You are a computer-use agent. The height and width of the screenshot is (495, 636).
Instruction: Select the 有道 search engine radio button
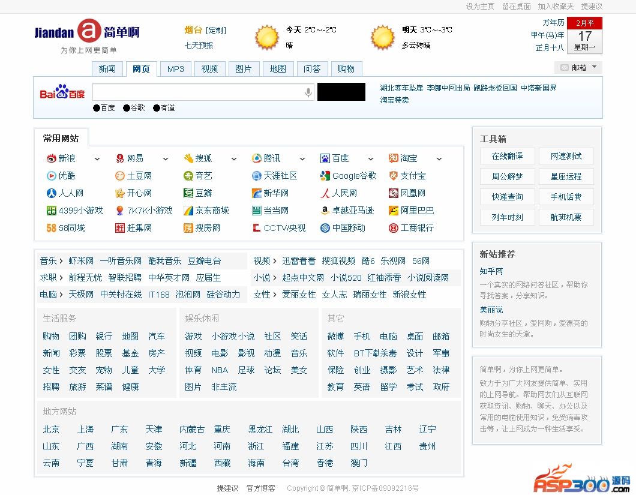click(157, 108)
